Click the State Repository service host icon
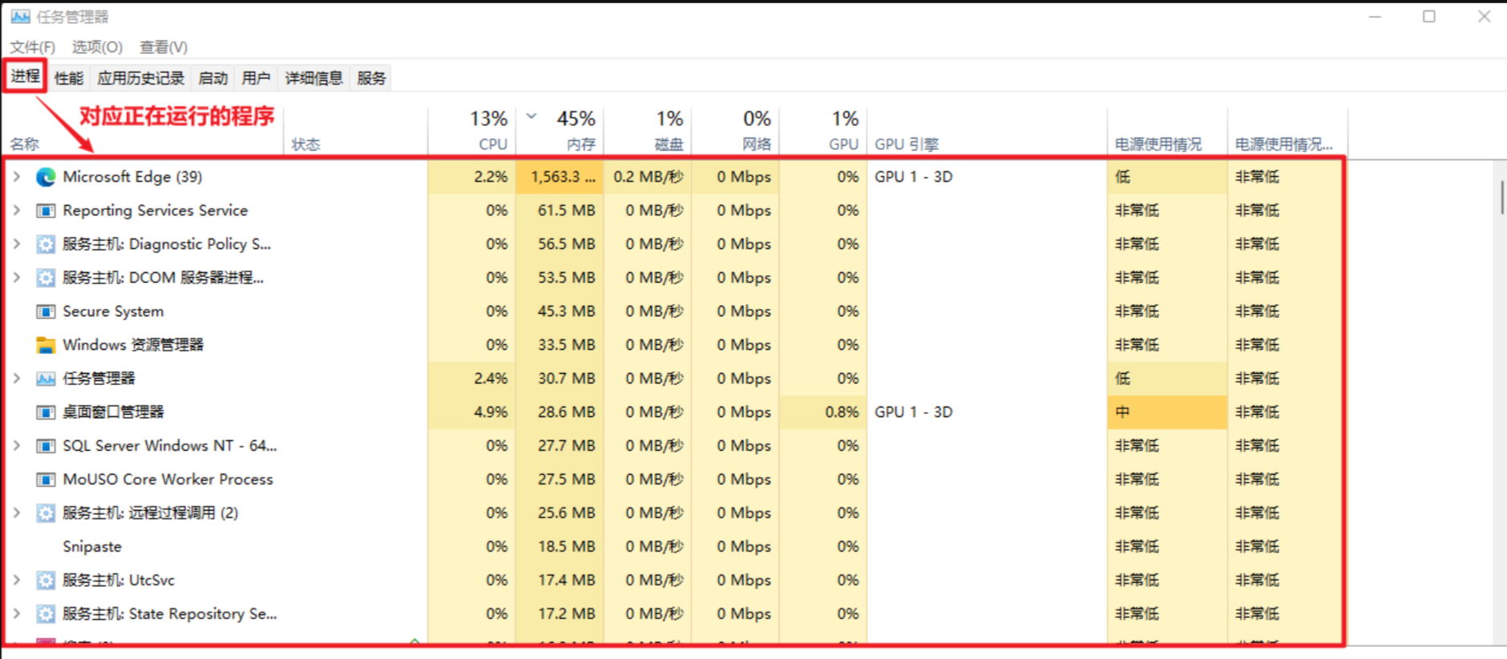1507x659 pixels. 46,614
